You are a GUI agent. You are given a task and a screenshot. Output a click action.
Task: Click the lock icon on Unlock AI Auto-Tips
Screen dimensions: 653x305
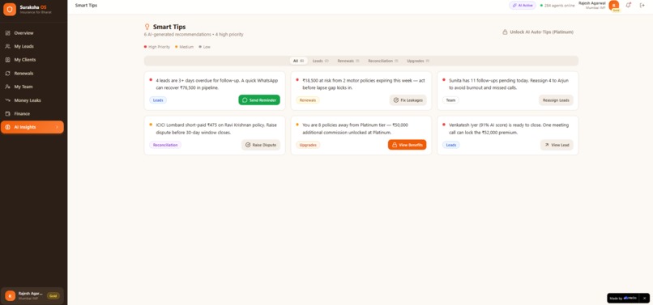coord(505,32)
